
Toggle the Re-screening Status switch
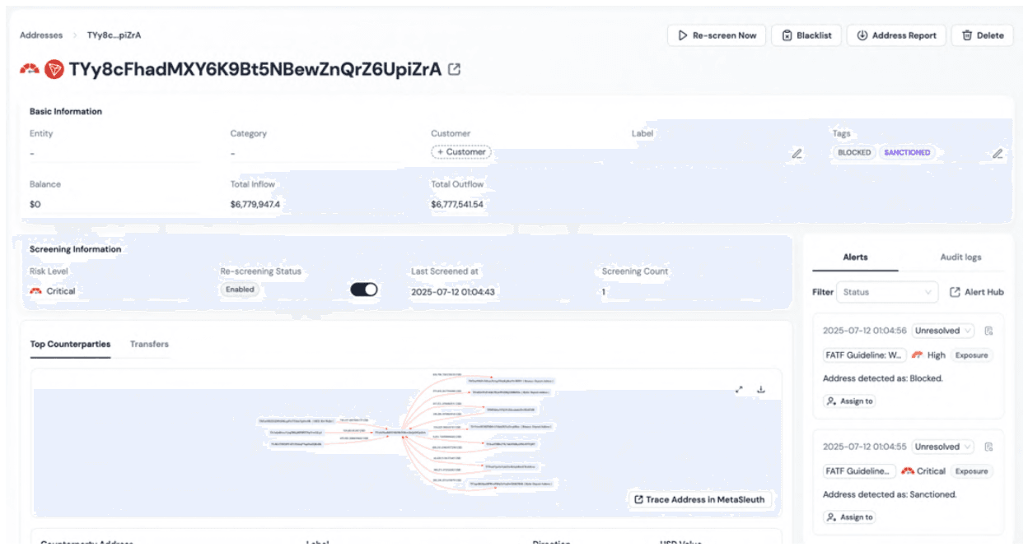pos(364,290)
